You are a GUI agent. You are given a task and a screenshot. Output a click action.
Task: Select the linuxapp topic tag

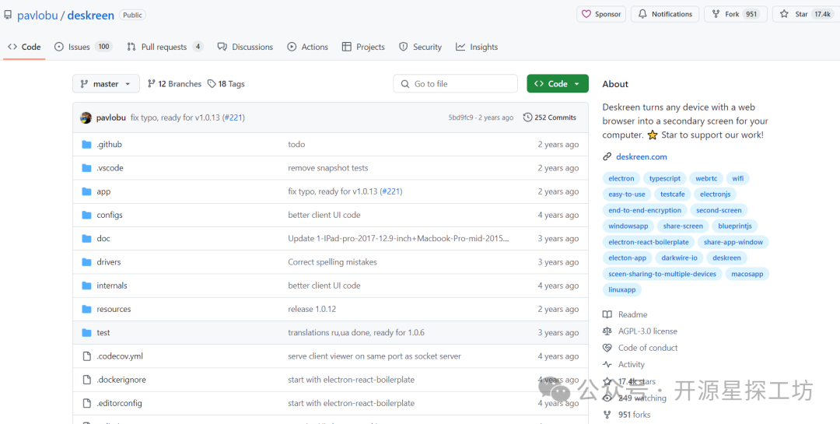coord(622,290)
